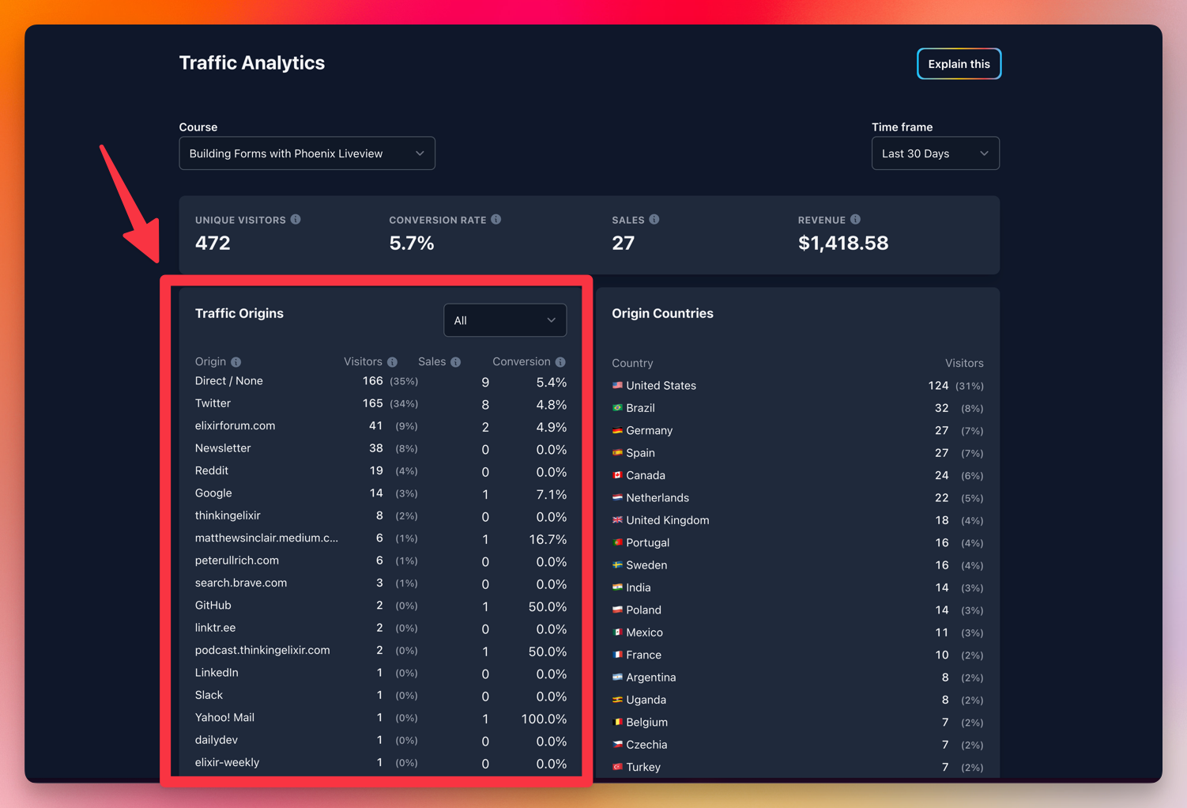Click the Visitors column info icon in Traffic Origins
The image size is (1187, 808).
click(x=392, y=362)
